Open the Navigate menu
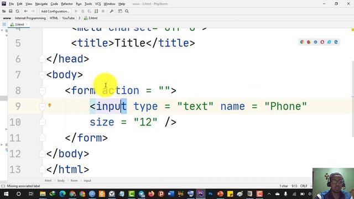Image resolution: width=354 pixels, height=199 pixels. [41, 4]
